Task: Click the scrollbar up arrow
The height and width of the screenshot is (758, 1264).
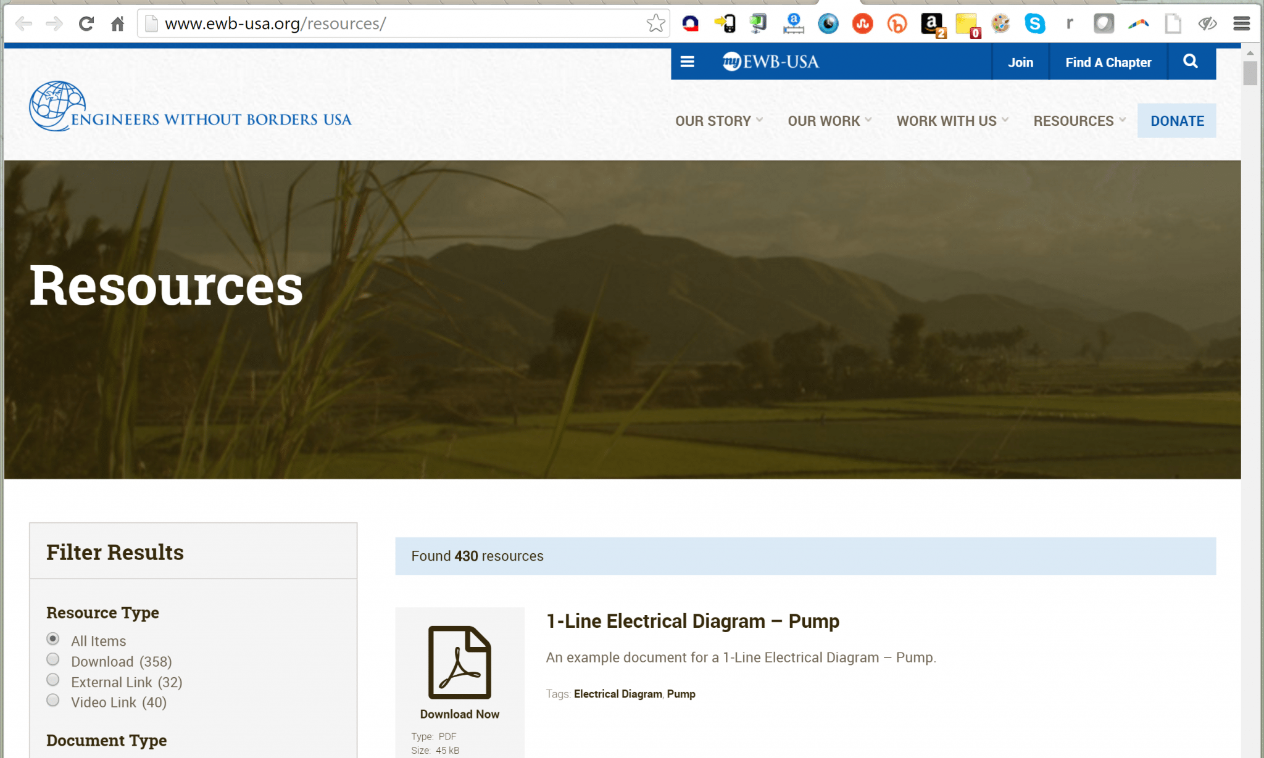Action: point(1250,53)
